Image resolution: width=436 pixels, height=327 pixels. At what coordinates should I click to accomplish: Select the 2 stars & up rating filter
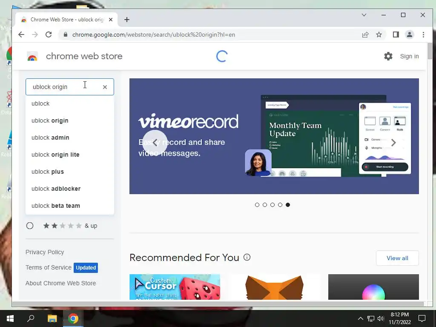pos(30,226)
